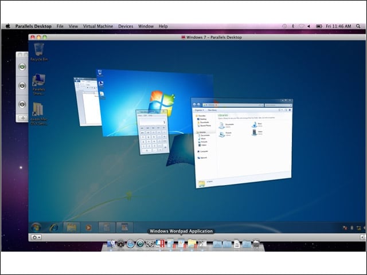Click the Wi-Fi menu bar icon
Screen dimensions: 367x275
[x=301, y=26]
